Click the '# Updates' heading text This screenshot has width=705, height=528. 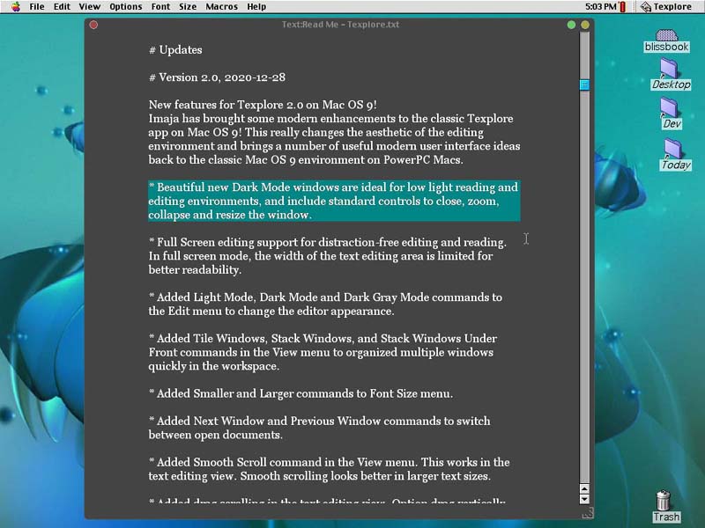[175, 50]
